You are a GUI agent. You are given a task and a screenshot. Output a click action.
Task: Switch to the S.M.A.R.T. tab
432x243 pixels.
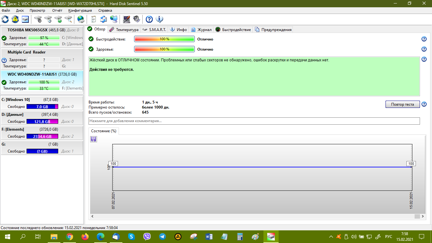point(154,29)
